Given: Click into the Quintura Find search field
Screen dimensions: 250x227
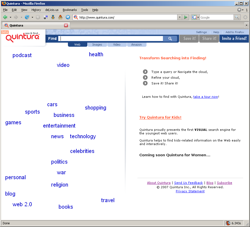Looking at the screenshot, I should (111, 39).
